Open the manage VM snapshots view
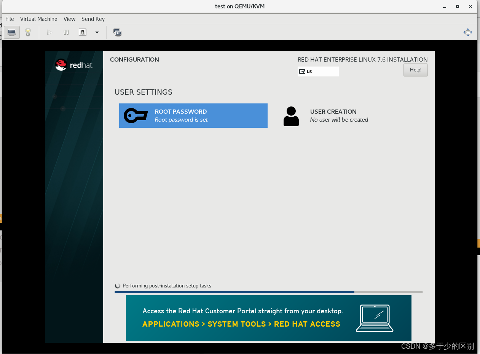 click(117, 32)
